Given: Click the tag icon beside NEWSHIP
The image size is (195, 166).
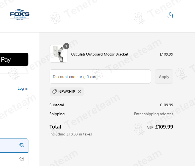Looking at the screenshot, I should [55, 92].
